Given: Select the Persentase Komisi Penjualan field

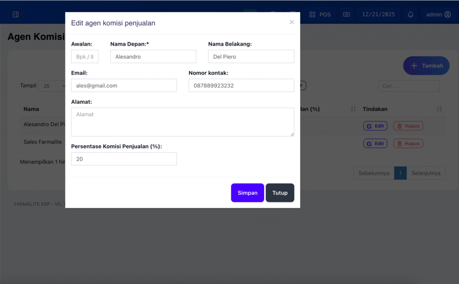Looking at the screenshot, I should tap(124, 159).
